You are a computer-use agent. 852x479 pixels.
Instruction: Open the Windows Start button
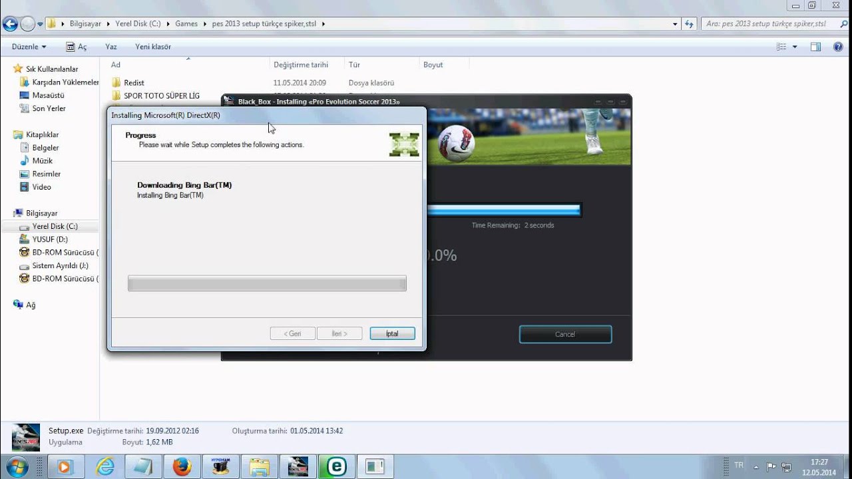click(16, 466)
